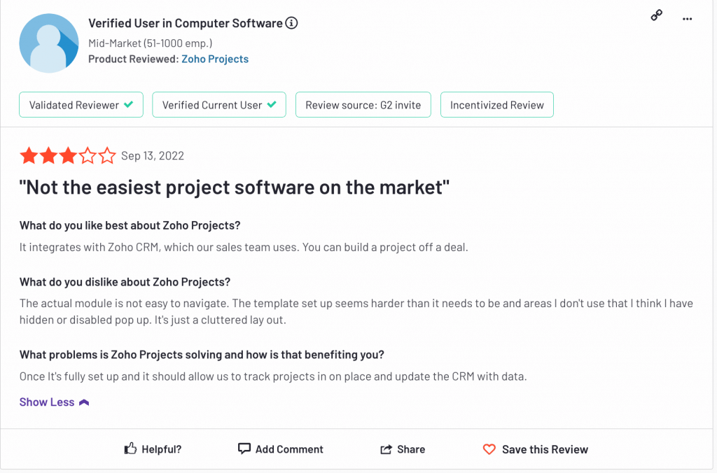Viewport: 717px width, 473px height.
Task: Click the heart icon to save review
Action: (489, 449)
